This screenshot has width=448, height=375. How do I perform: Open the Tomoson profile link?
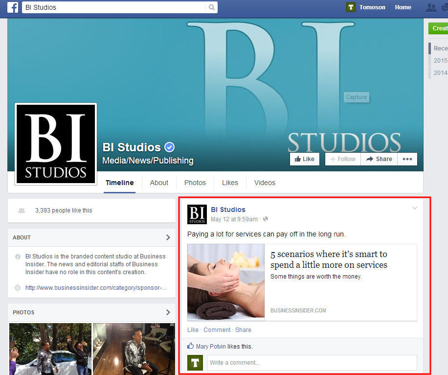(372, 7)
